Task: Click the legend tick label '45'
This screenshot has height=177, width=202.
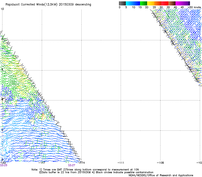Action: pyautogui.click(x=182, y=7)
